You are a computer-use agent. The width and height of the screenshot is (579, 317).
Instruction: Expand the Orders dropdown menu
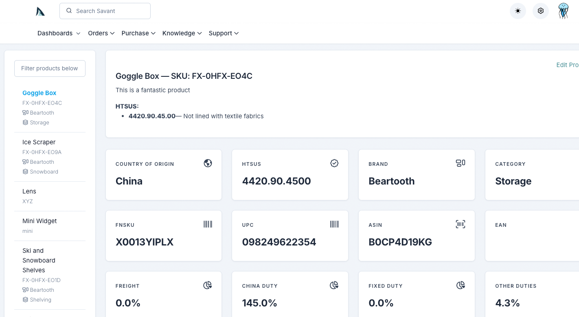tap(101, 33)
